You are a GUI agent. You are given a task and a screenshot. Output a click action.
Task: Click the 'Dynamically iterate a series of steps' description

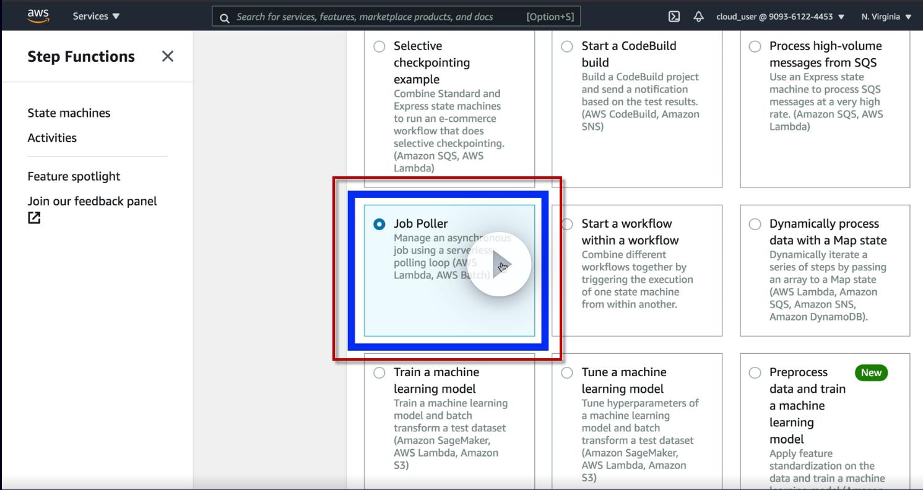828,285
